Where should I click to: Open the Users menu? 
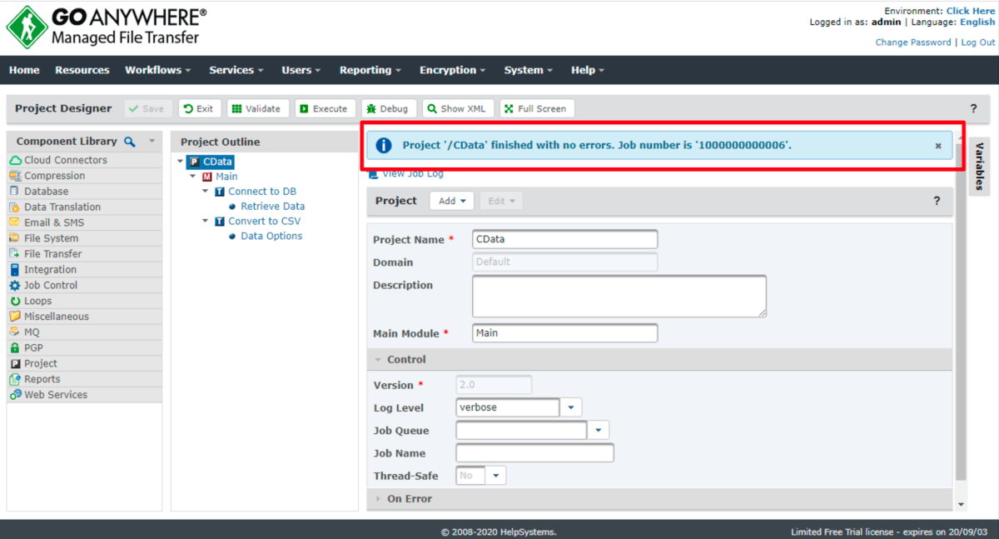click(x=301, y=70)
